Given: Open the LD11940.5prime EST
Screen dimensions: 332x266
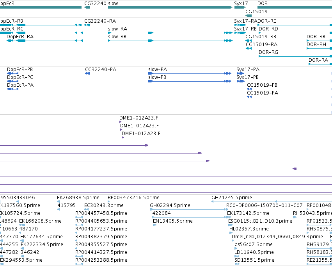Looking at the screenshot, I should pyautogui.click(x=254, y=253).
